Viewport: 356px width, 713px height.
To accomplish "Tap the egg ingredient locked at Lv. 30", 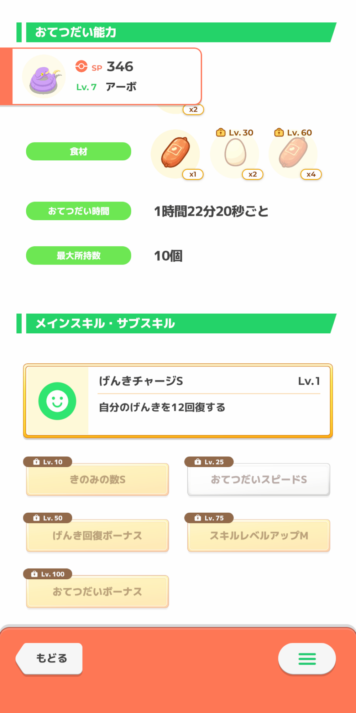I will pos(235,153).
